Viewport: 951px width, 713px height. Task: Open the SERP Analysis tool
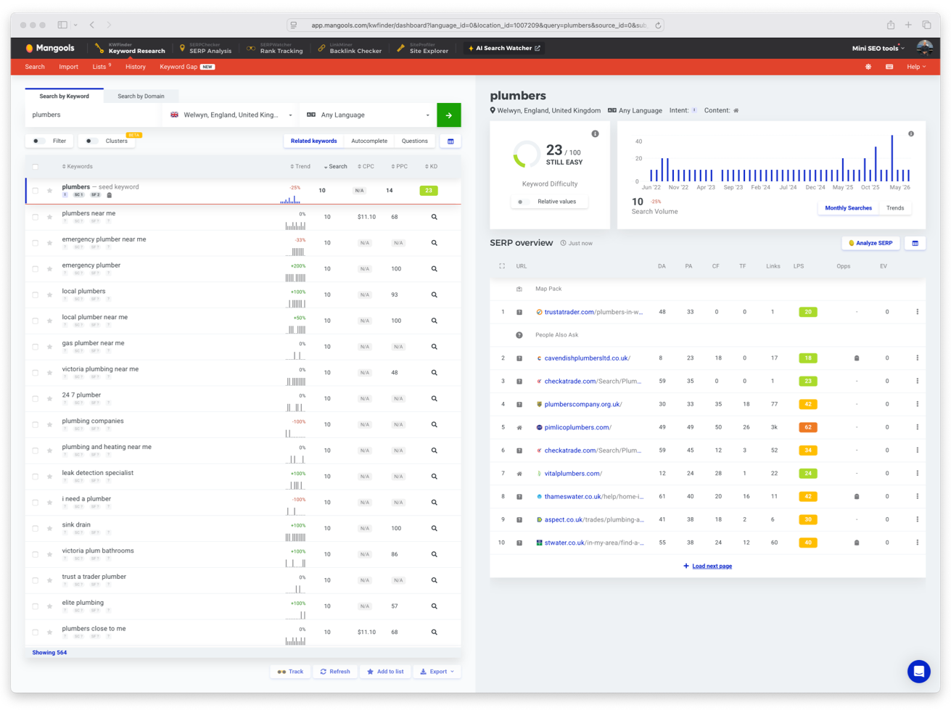205,48
